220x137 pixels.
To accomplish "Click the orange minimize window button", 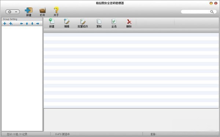I will [x=211, y=3].
